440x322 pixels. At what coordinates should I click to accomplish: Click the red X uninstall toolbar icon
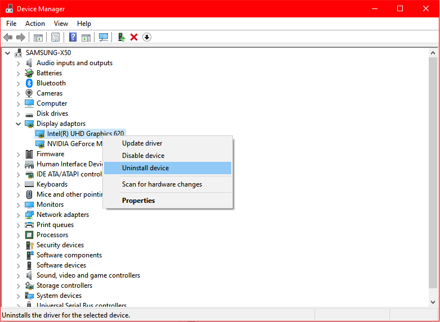134,37
